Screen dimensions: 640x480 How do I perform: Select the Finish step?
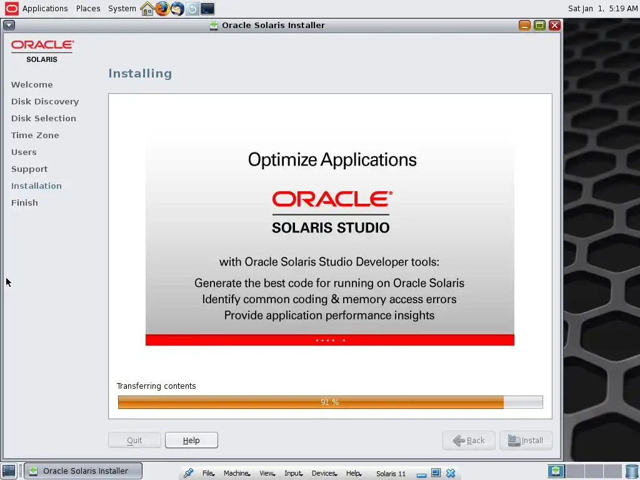point(24,203)
